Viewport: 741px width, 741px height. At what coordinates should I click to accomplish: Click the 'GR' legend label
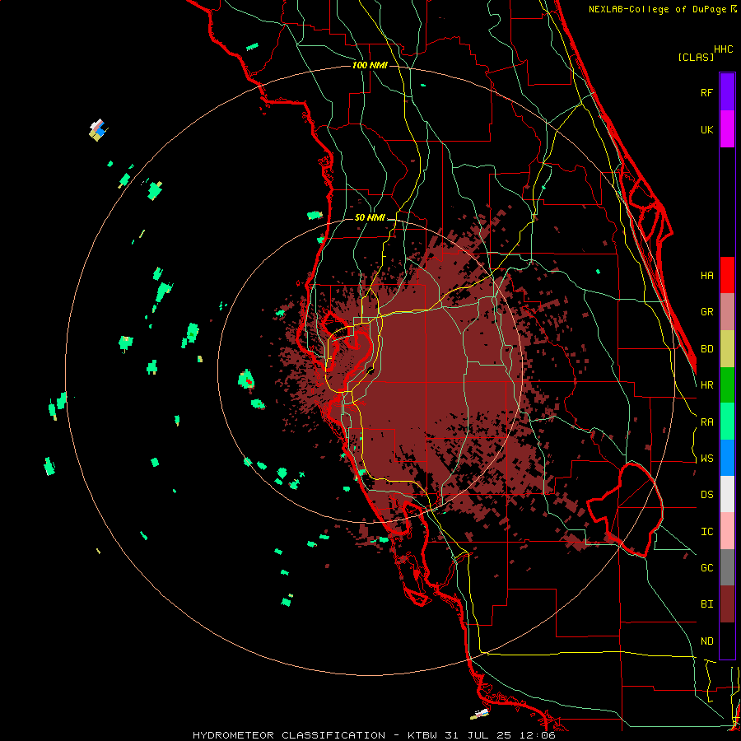pos(706,312)
